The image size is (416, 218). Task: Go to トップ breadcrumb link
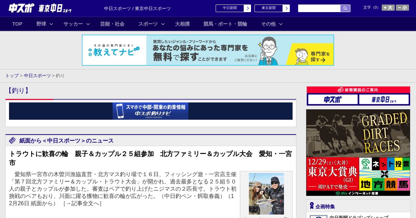(12, 75)
